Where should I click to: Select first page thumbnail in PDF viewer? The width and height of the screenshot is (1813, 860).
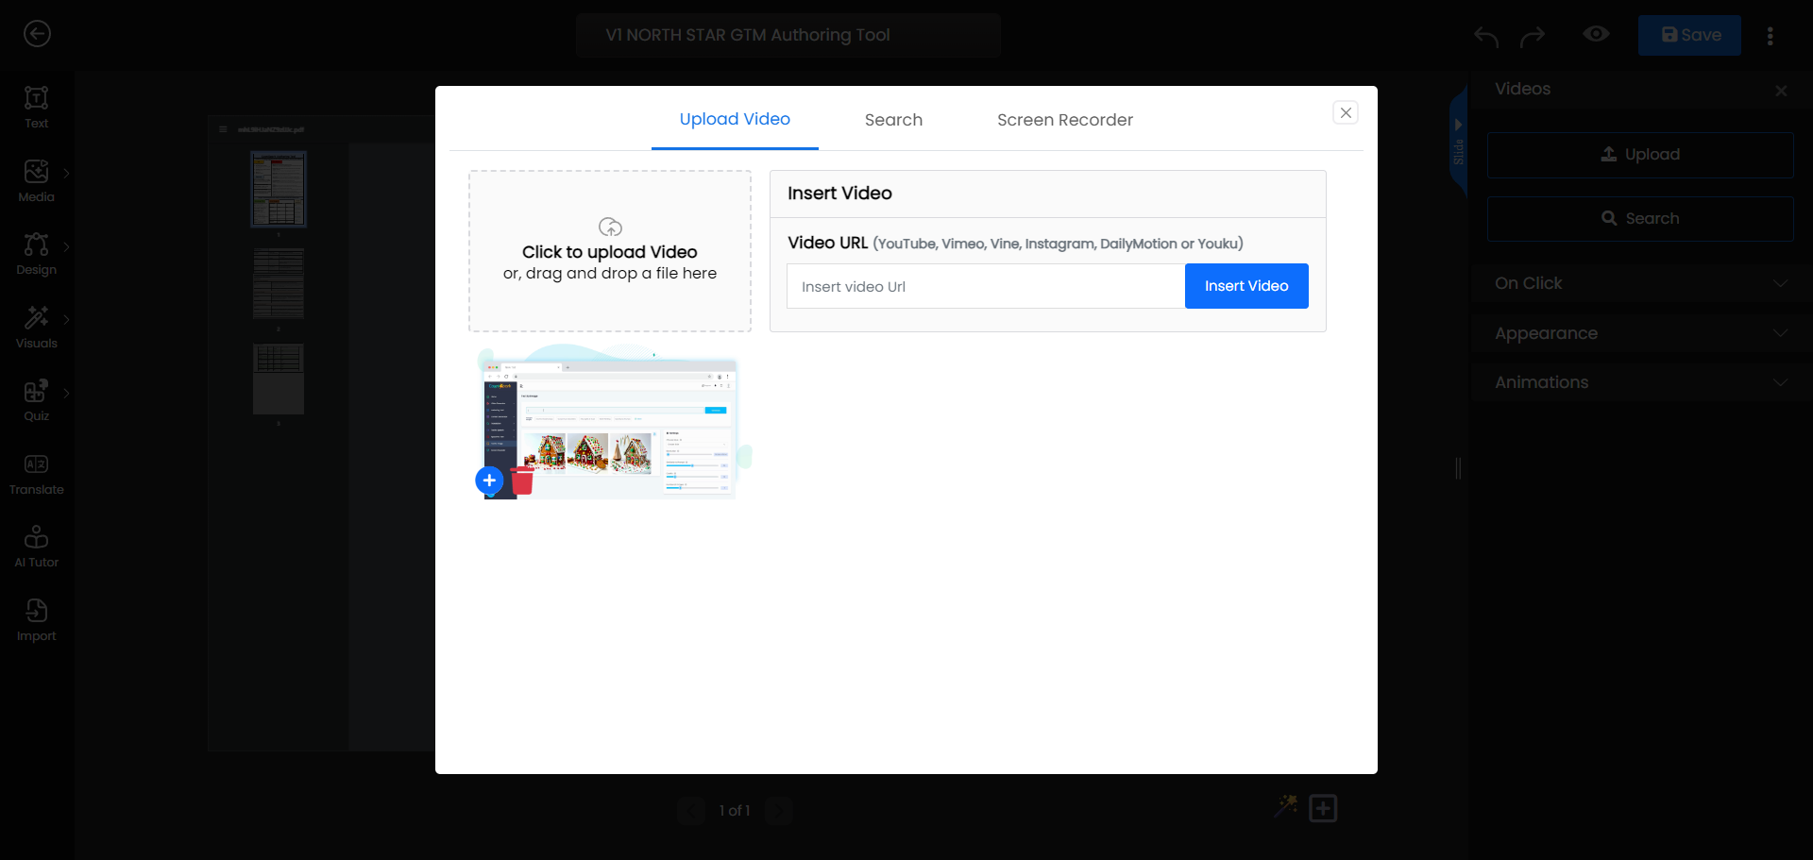click(279, 189)
